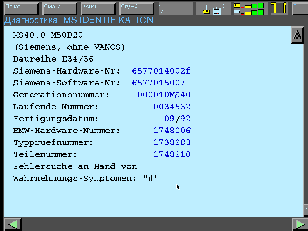
Task: Click the green and yellow signal bars icon
Action: click(250, 9)
